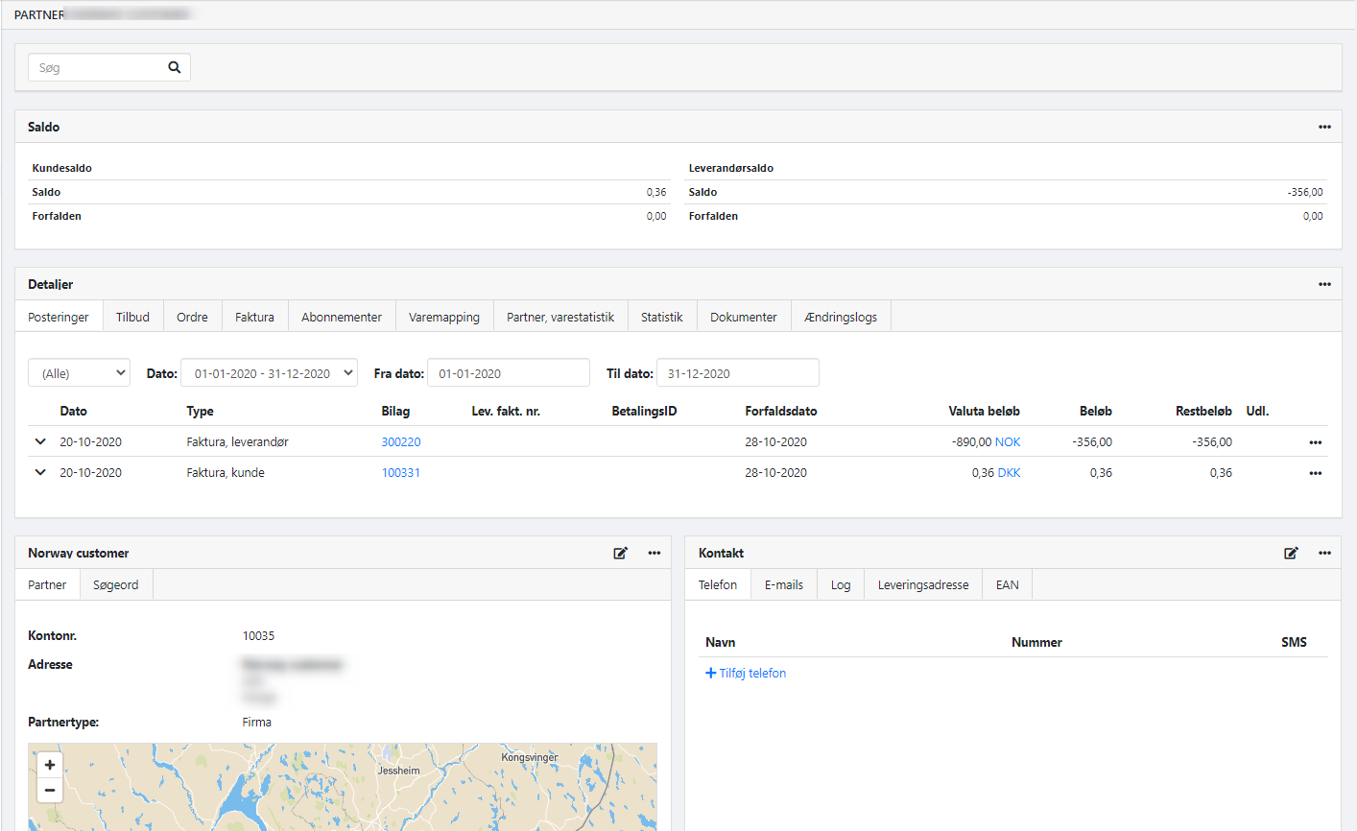
Task: Open voucher link 300220
Action: [x=401, y=442]
